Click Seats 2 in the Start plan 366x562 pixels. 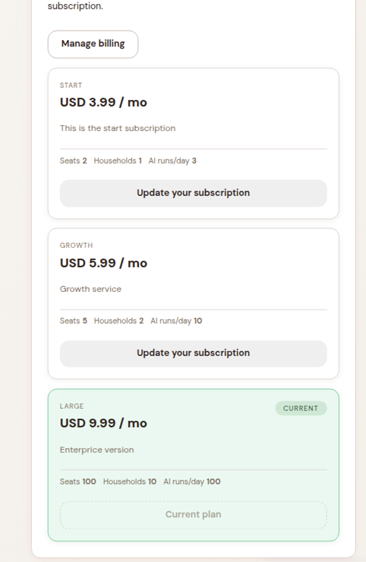[x=73, y=161]
